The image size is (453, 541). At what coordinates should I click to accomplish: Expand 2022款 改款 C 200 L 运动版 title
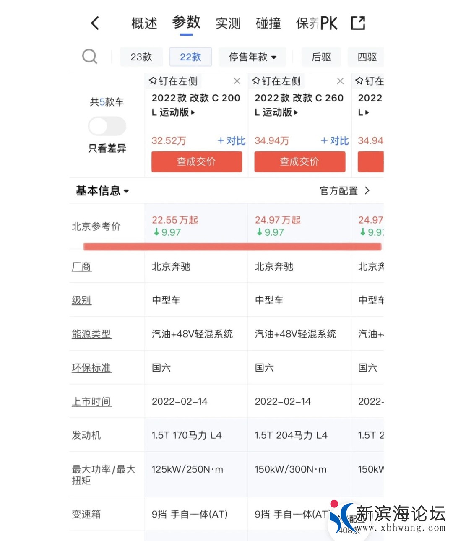(x=195, y=105)
